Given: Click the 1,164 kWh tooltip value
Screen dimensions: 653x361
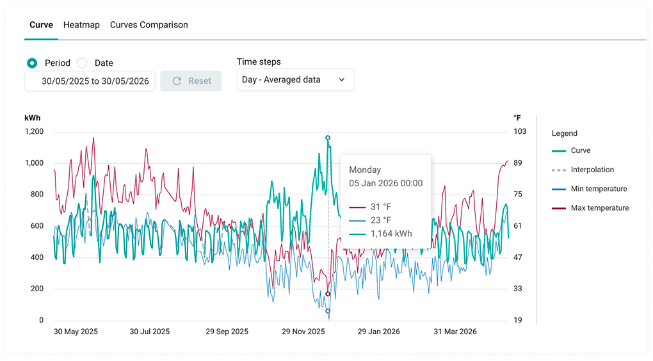Looking at the screenshot, I should 391,234.
